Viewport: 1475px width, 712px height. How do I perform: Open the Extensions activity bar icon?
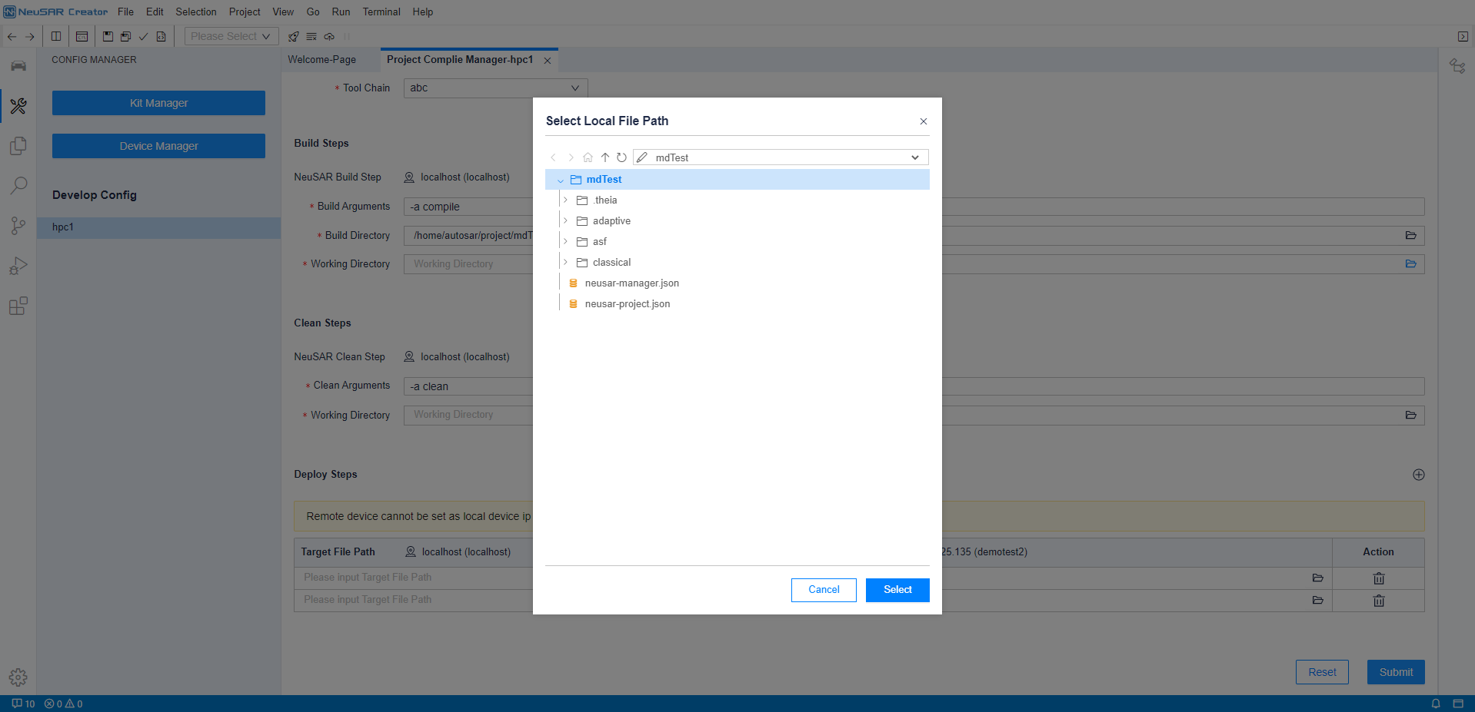click(x=18, y=306)
